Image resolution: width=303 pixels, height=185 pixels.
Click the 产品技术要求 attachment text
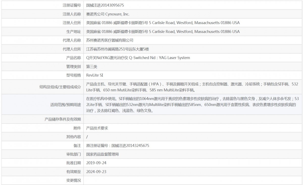pyautogui.click(x=97, y=128)
